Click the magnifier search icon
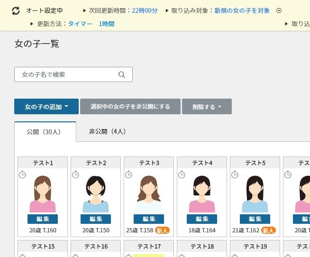The height and width of the screenshot is (257, 310). pos(122,74)
